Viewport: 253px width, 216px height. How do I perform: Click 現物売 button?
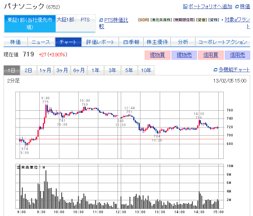184,55
